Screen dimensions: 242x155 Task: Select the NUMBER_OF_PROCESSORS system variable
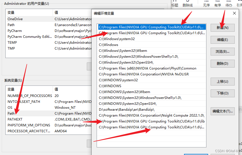(49, 96)
